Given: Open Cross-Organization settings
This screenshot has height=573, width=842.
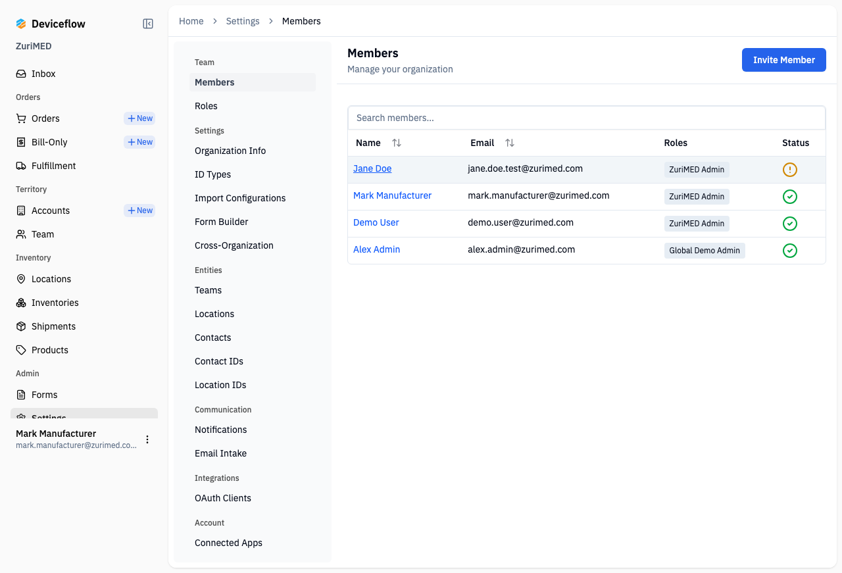Looking at the screenshot, I should (253, 245).
